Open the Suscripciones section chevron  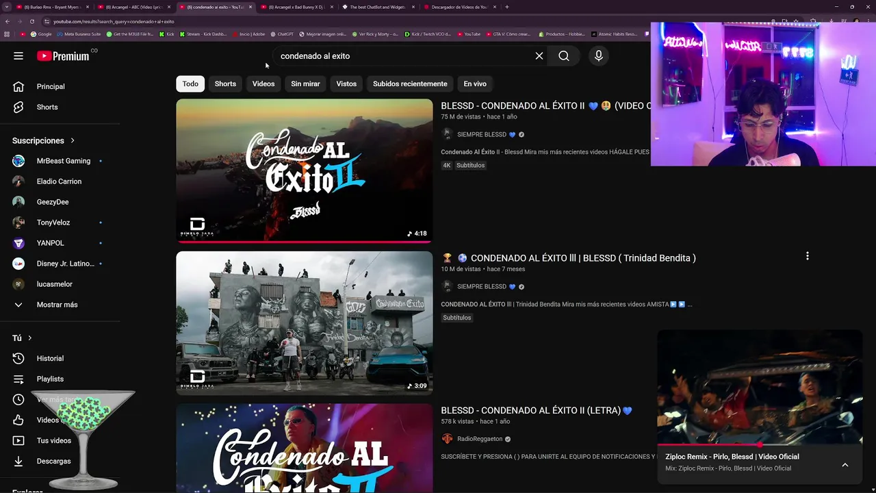coord(73,140)
